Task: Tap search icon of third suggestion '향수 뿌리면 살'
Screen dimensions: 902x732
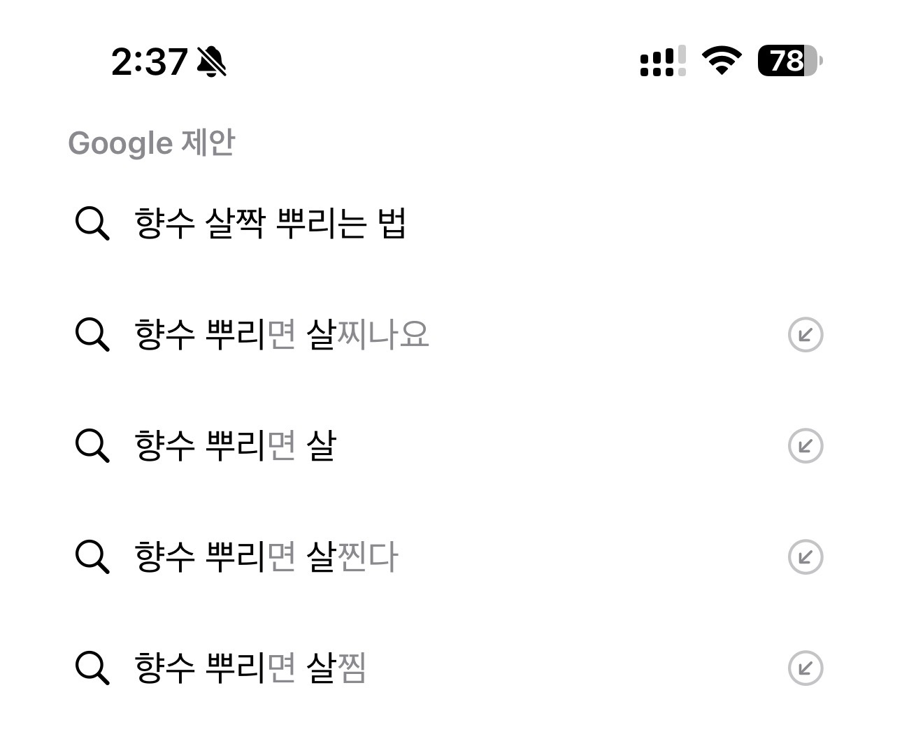Action: 92,446
